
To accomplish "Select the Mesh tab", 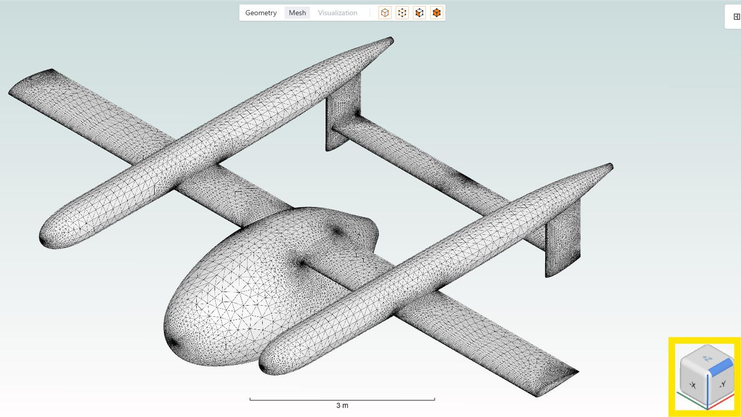I will point(297,13).
